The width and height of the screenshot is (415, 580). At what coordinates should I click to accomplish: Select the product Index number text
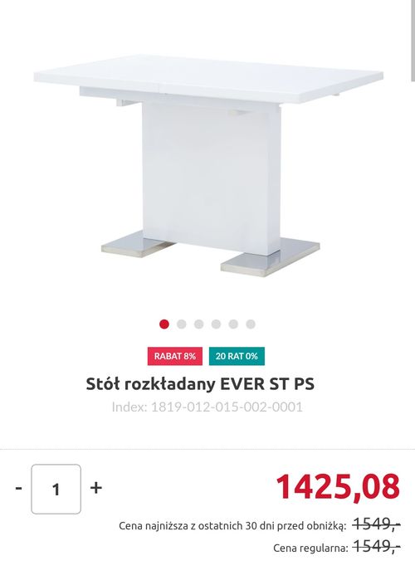click(x=207, y=407)
